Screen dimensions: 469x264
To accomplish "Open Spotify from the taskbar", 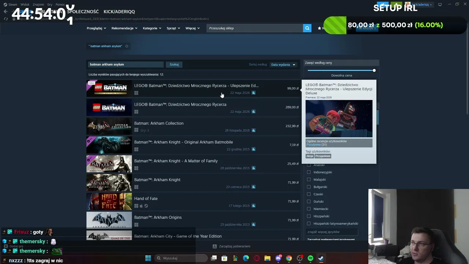I will [x=310, y=258].
